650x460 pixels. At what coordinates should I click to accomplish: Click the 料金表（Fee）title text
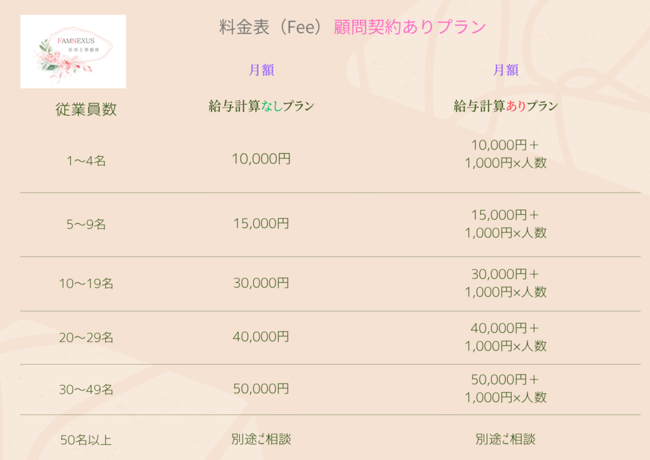(x=273, y=27)
